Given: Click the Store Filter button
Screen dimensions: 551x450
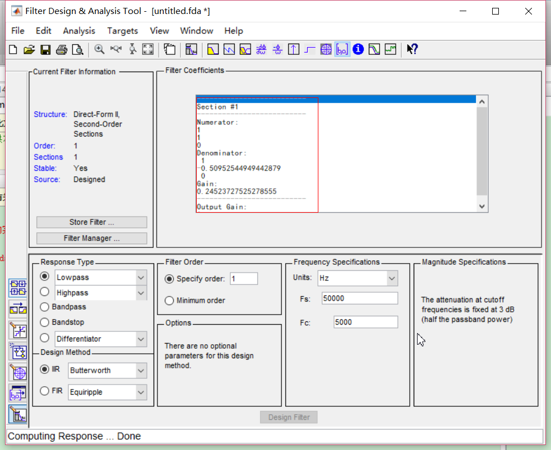Looking at the screenshot, I should (x=92, y=222).
